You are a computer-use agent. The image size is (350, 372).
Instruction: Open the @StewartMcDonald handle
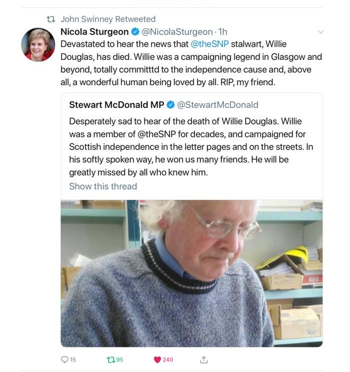(x=217, y=105)
